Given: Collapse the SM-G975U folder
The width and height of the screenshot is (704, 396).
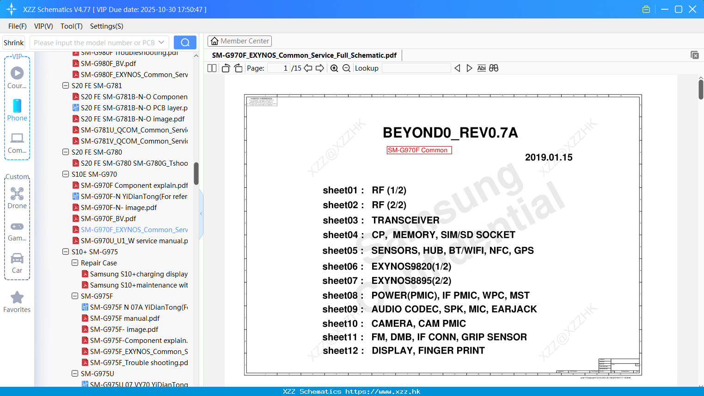Looking at the screenshot, I should (75, 373).
